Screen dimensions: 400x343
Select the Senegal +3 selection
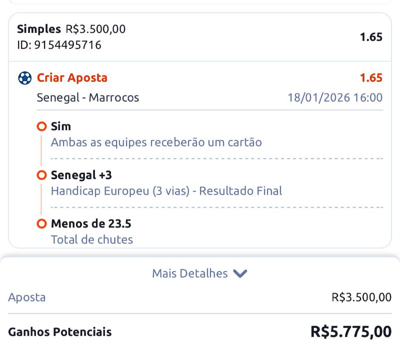81,176
